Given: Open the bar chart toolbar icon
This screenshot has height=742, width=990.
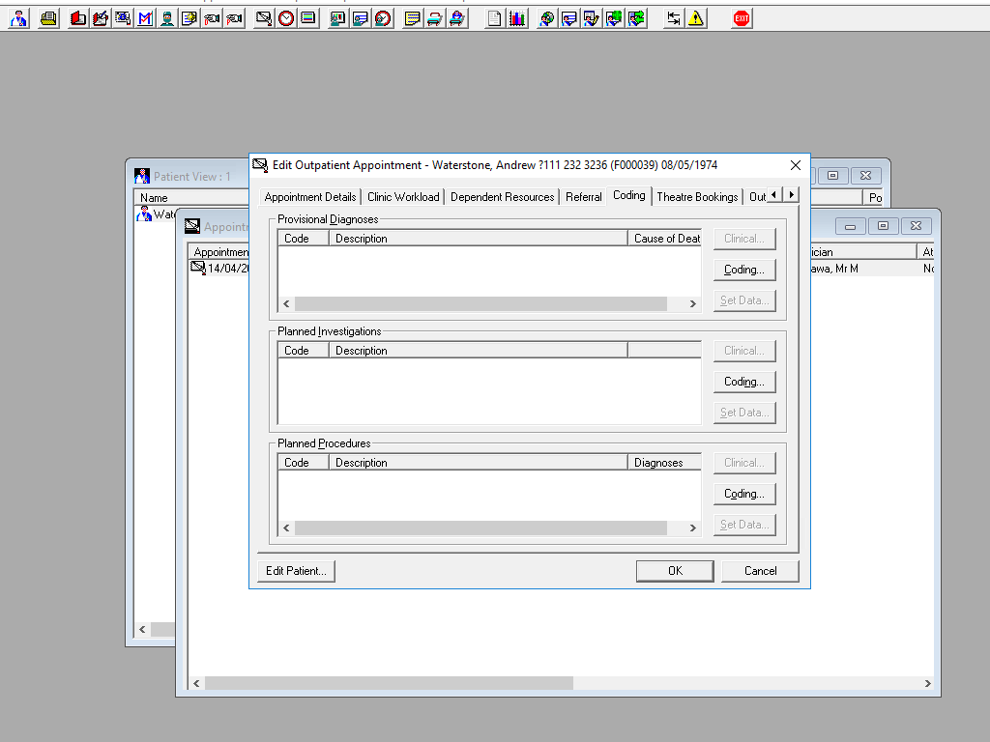Looking at the screenshot, I should click(517, 18).
